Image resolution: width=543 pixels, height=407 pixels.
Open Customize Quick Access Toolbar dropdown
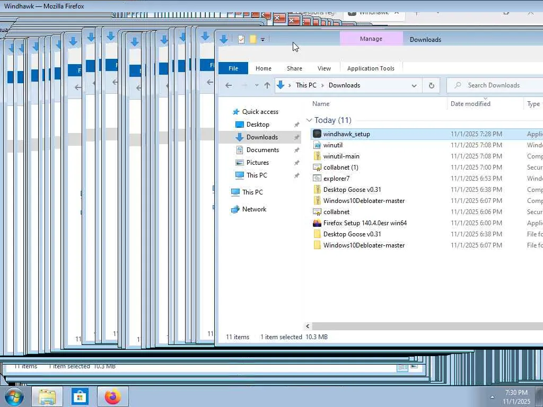[263, 40]
